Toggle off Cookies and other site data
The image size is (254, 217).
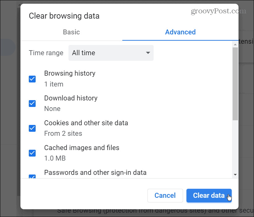[x=32, y=128]
